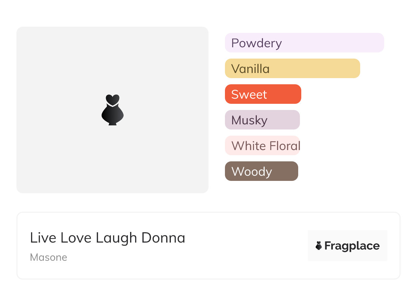Click the 'Vanilla' label text

click(250, 69)
